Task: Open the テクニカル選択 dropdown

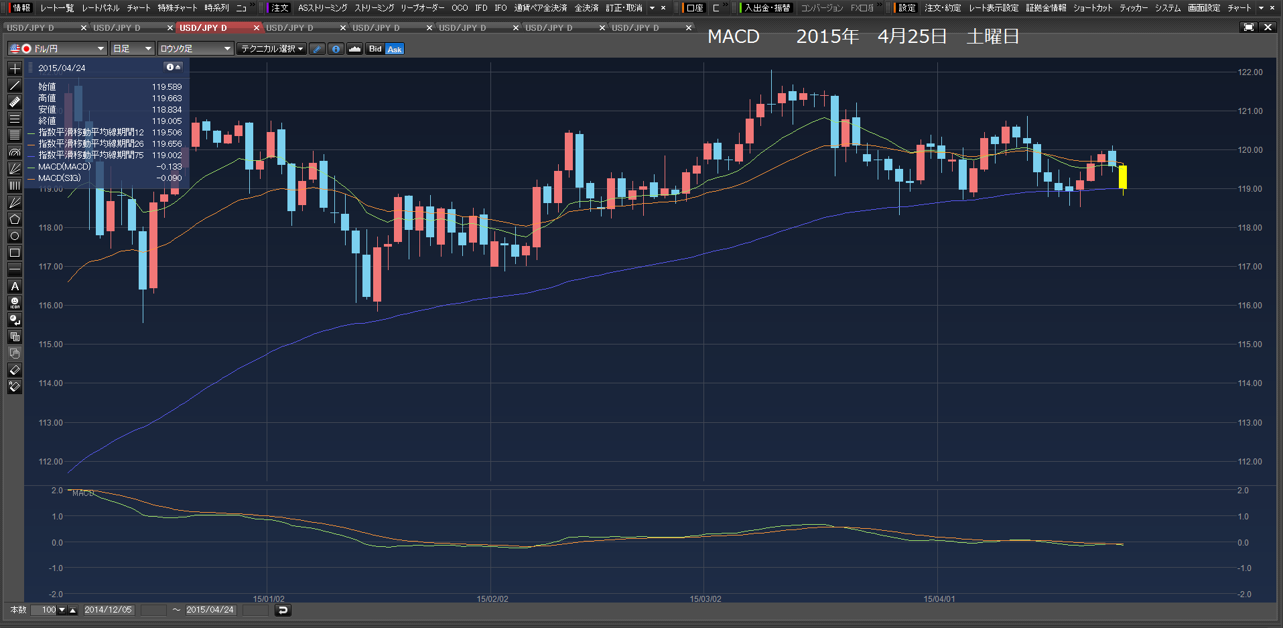Action: (x=271, y=49)
